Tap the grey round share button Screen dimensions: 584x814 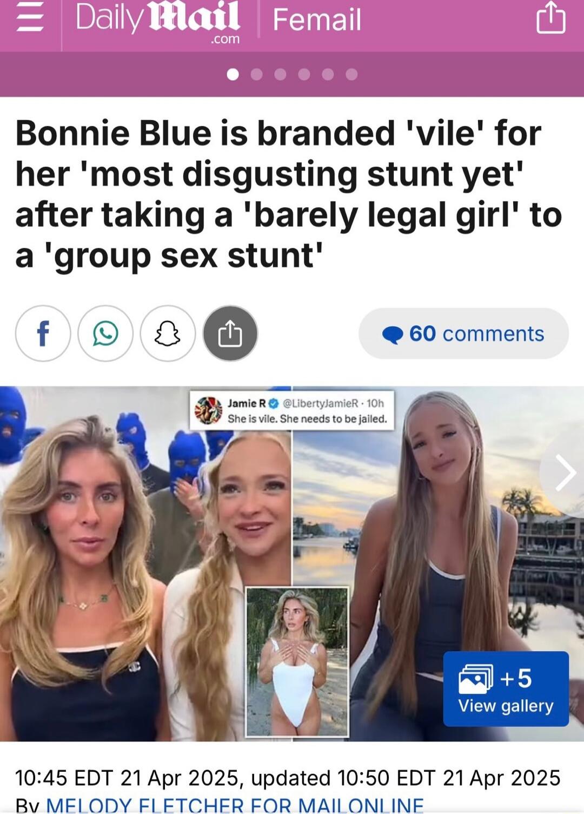(x=230, y=333)
